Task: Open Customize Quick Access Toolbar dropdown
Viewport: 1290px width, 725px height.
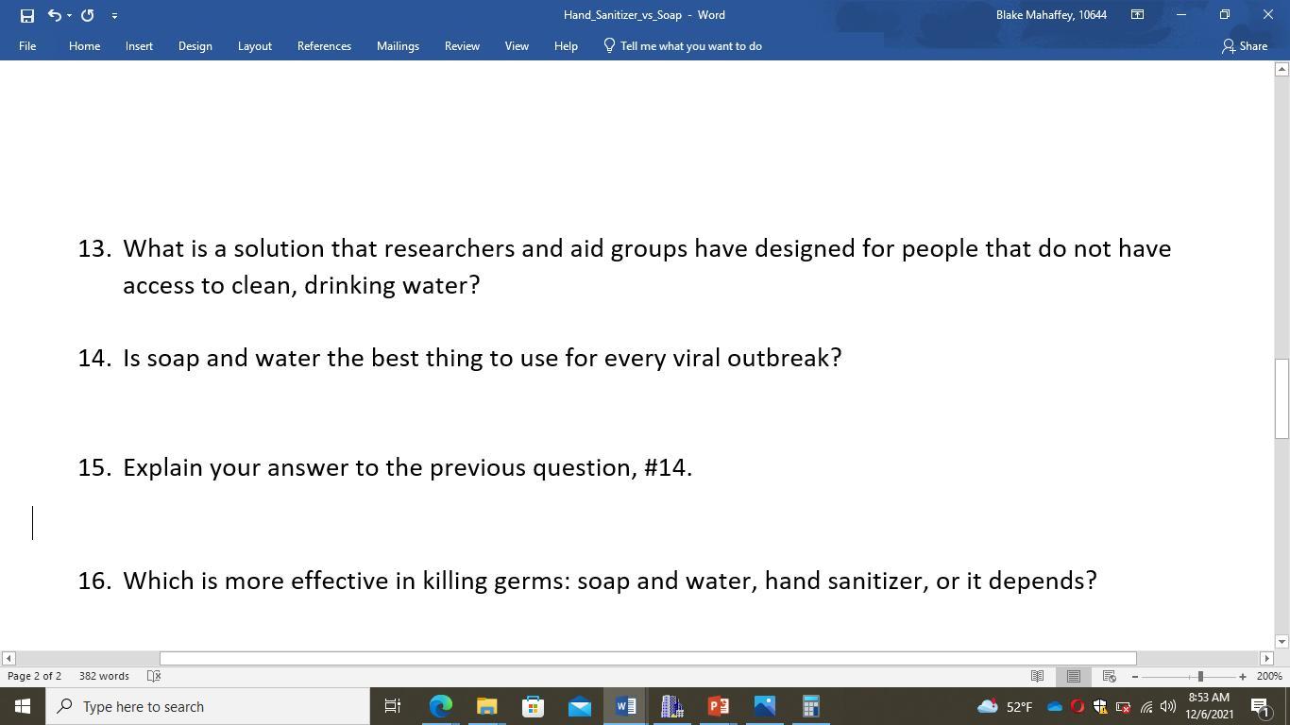Action: pos(114,15)
